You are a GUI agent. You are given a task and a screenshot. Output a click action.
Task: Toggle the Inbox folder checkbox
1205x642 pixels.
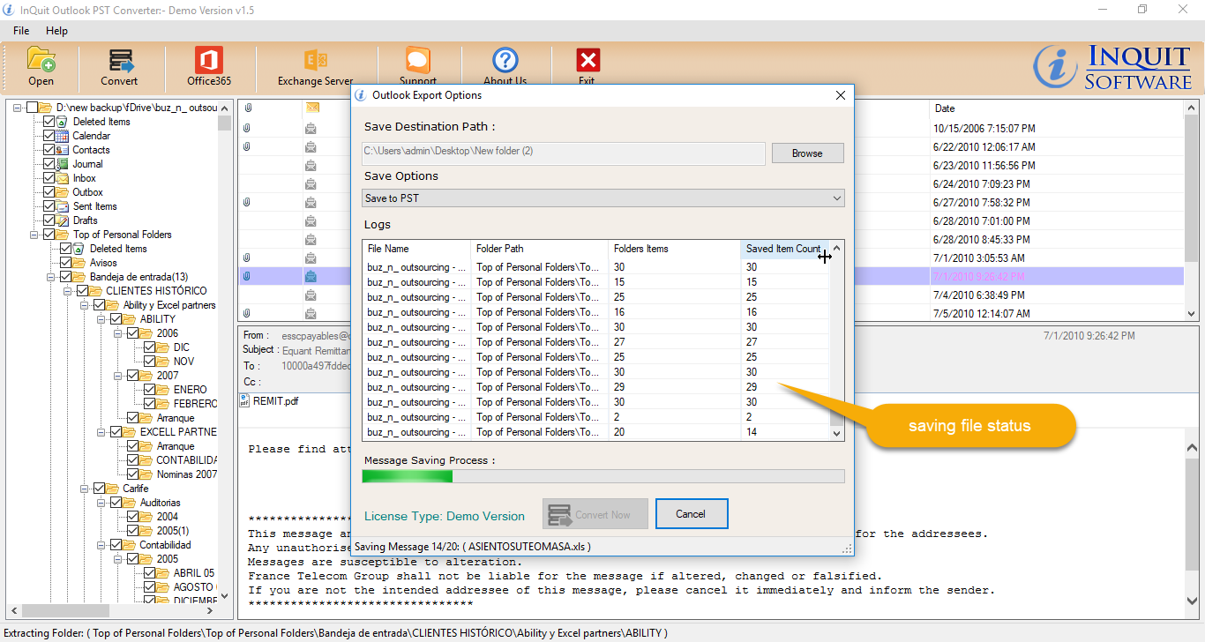49,178
